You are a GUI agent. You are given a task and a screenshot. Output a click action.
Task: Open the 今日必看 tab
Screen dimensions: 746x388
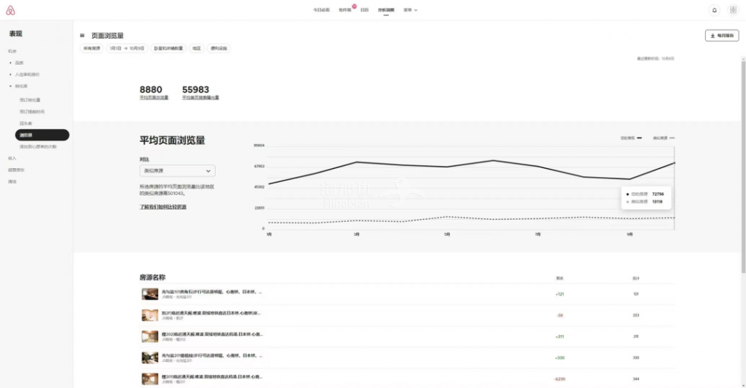(321, 10)
